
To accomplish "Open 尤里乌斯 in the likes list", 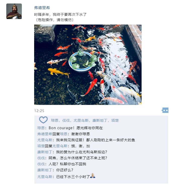I will [x=81, y=120].
